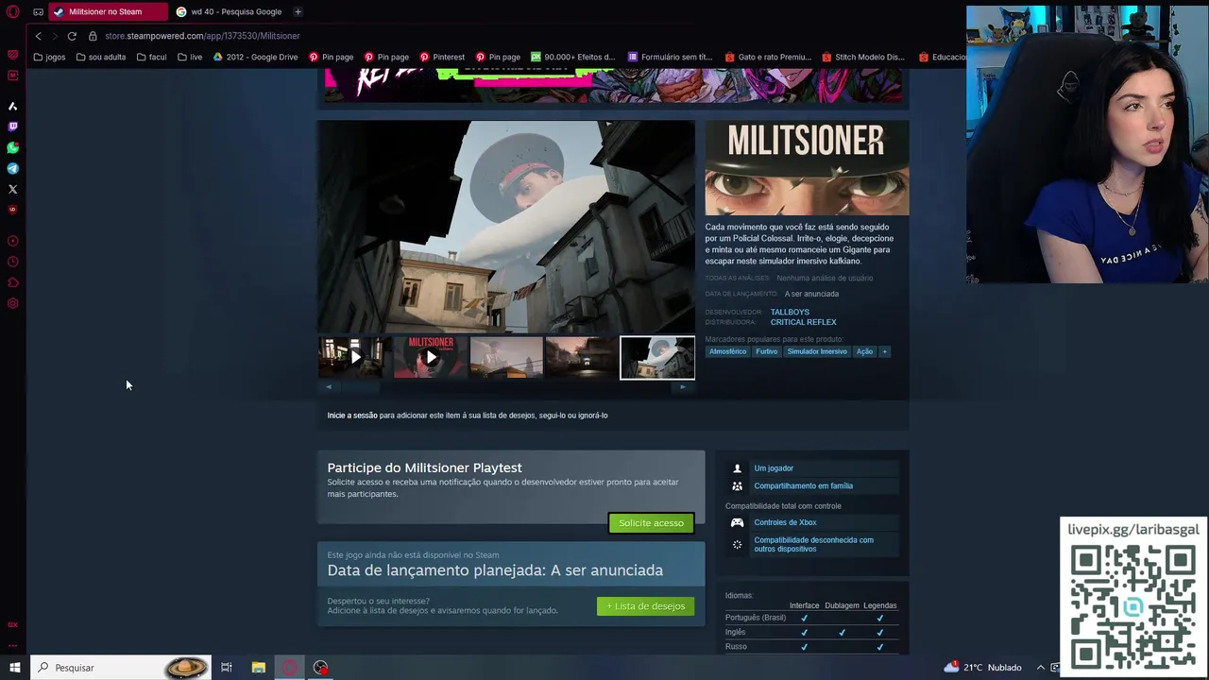The width and height of the screenshot is (1209, 680).
Task: Open the Controles de Xbox link
Action: pos(785,522)
